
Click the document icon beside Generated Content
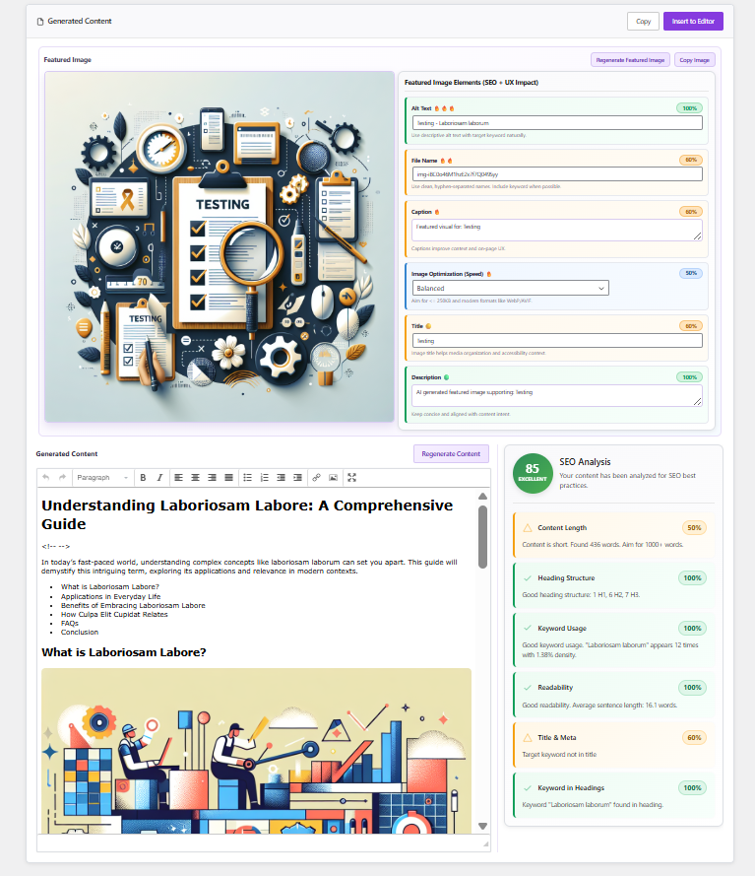(x=40, y=22)
